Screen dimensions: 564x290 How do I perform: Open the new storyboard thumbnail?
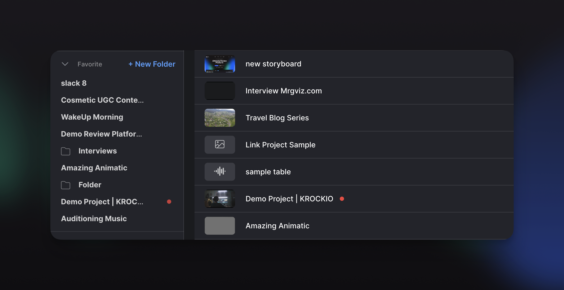click(x=220, y=64)
